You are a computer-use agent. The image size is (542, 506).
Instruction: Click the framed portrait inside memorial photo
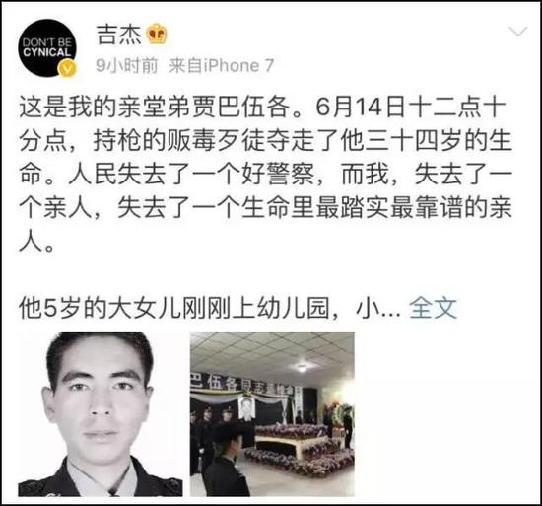click(x=245, y=408)
